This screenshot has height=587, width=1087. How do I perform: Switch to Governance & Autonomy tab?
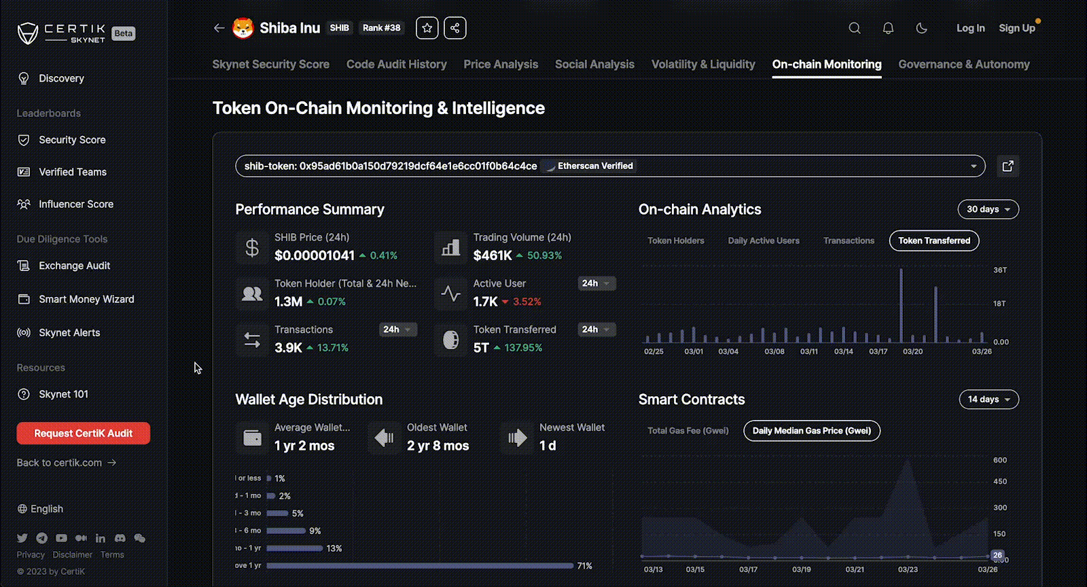964,64
